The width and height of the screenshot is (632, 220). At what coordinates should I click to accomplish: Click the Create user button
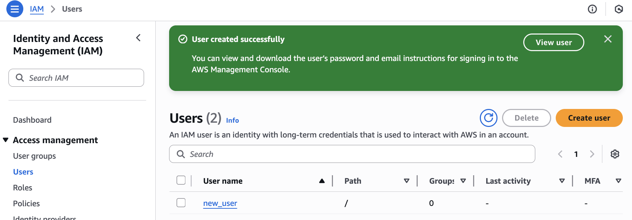click(x=589, y=118)
